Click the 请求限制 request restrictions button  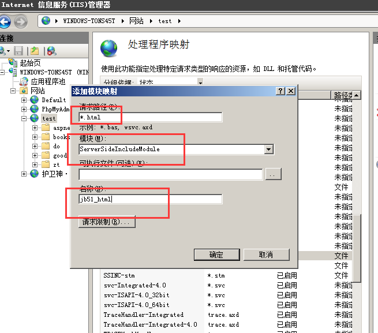click(107, 222)
